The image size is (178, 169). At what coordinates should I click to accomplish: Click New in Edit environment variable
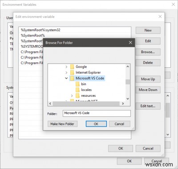pos(148,30)
